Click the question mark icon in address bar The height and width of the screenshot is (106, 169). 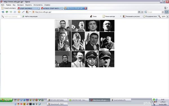click(x=139, y=12)
